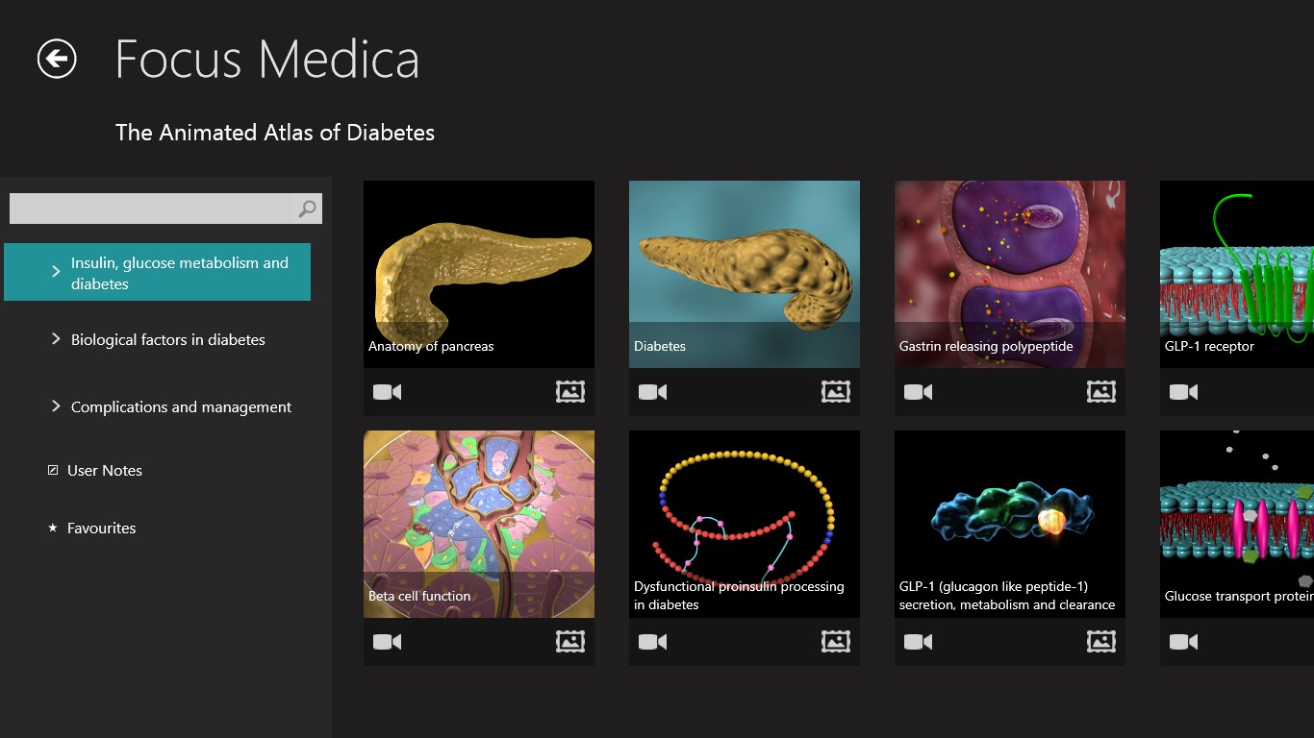1314x738 pixels.
Task: Open Beta cell function image gallery
Action: point(570,642)
